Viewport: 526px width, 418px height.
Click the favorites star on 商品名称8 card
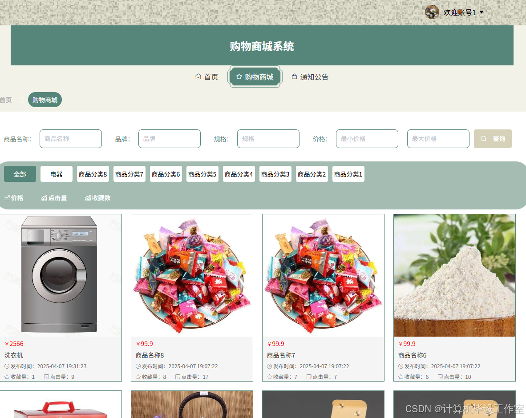coord(138,377)
